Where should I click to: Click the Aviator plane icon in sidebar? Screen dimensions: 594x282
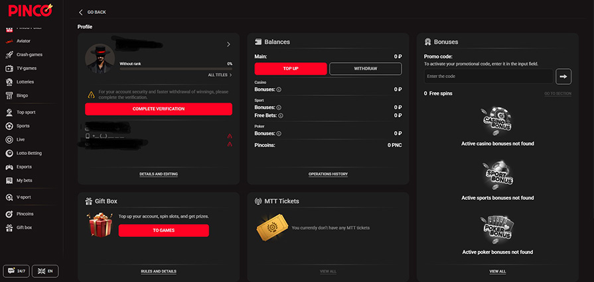[9, 40]
